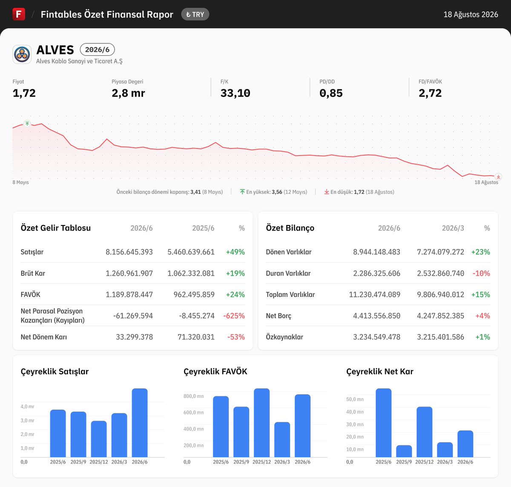Screen dimensions: 511x487
Task: Click Brüt Kar value 1.260.961.907
Action: pyautogui.click(x=129, y=273)
